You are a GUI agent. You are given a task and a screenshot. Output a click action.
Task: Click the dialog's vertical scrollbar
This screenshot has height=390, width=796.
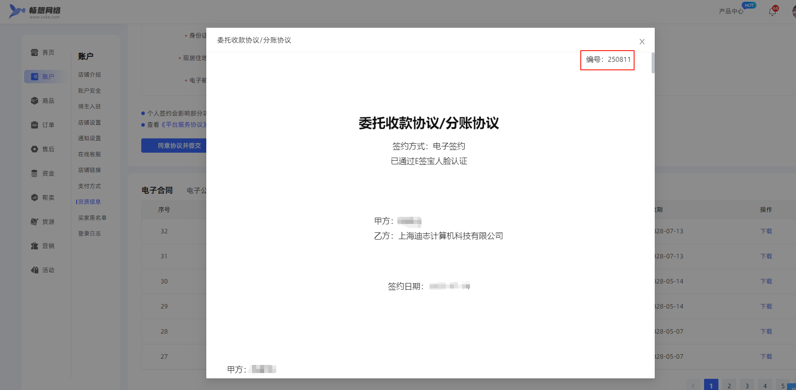pyautogui.click(x=653, y=63)
